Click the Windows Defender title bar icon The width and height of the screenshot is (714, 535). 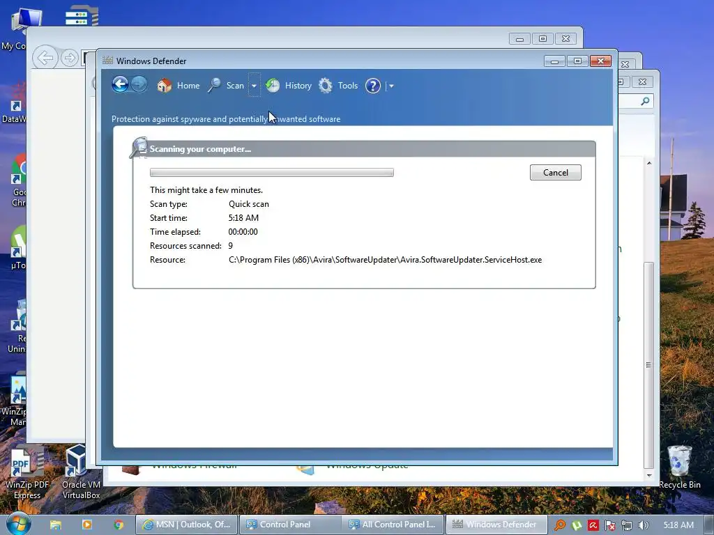point(107,61)
